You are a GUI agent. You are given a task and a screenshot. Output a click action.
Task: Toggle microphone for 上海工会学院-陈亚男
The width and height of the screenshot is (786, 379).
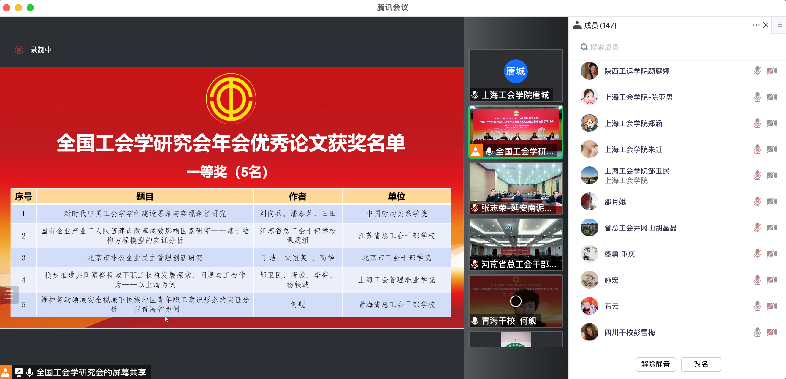click(757, 97)
